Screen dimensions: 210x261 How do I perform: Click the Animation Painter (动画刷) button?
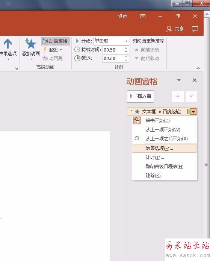point(53,58)
